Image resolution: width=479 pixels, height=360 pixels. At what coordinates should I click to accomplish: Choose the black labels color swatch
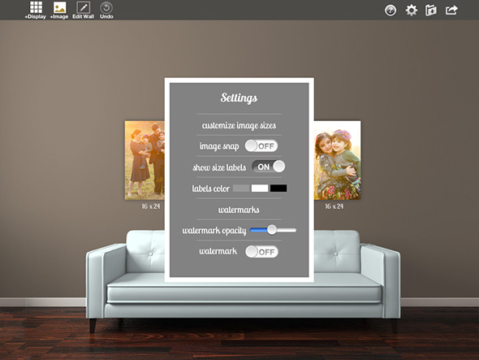pos(278,188)
